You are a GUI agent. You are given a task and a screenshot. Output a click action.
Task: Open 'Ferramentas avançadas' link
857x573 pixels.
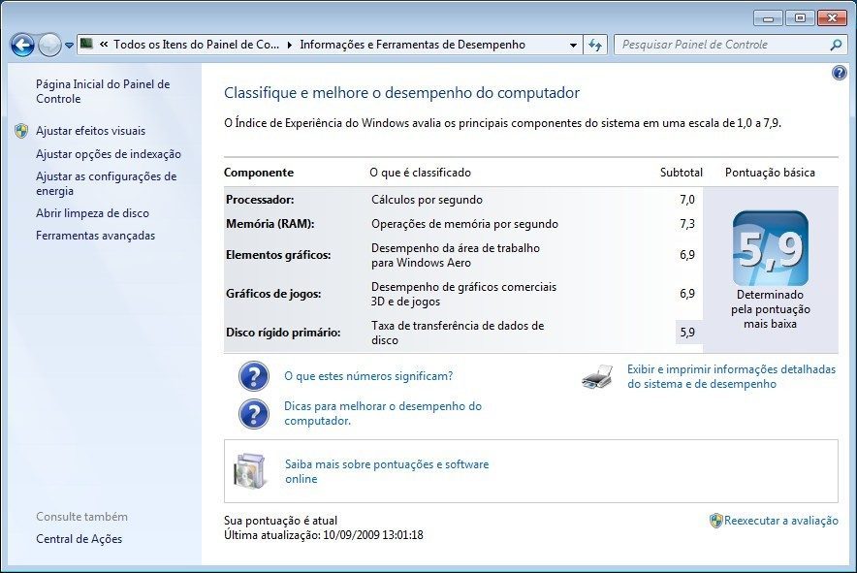96,236
